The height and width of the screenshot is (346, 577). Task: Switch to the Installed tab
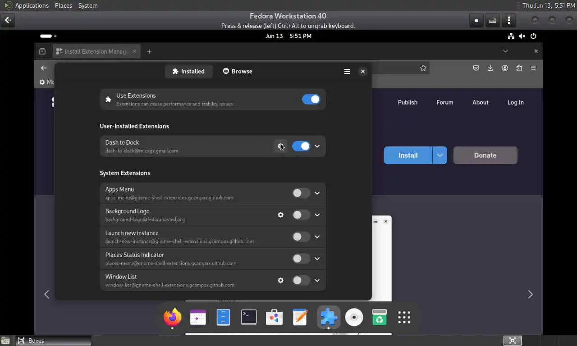click(x=188, y=71)
